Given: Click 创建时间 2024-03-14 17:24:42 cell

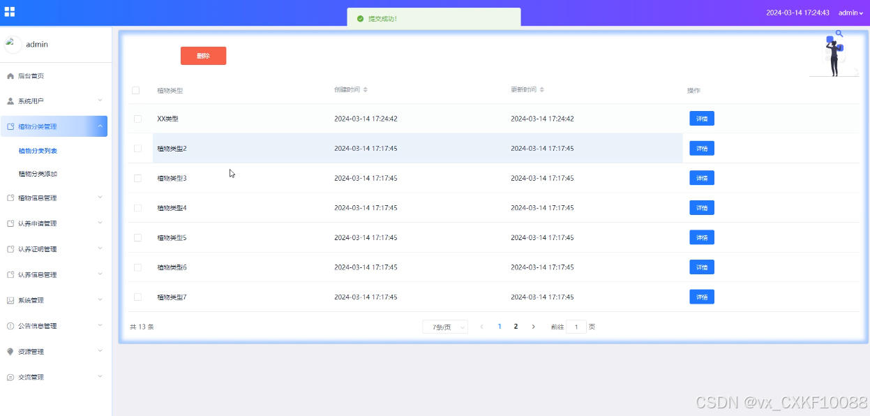Looking at the screenshot, I should click(x=366, y=119).
